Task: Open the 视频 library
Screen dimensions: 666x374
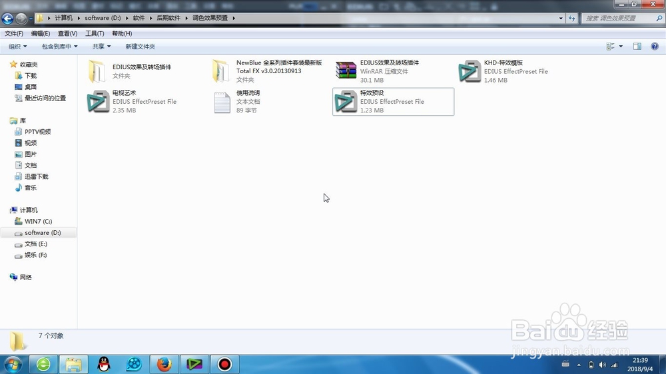Action: click(31, 142)
